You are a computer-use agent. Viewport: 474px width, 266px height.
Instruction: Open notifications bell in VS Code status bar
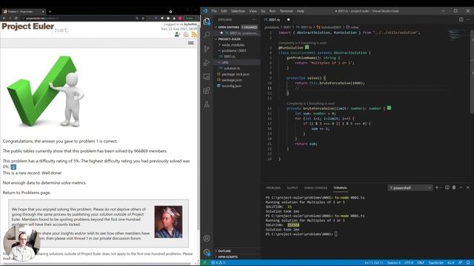(x=468, y=263)
